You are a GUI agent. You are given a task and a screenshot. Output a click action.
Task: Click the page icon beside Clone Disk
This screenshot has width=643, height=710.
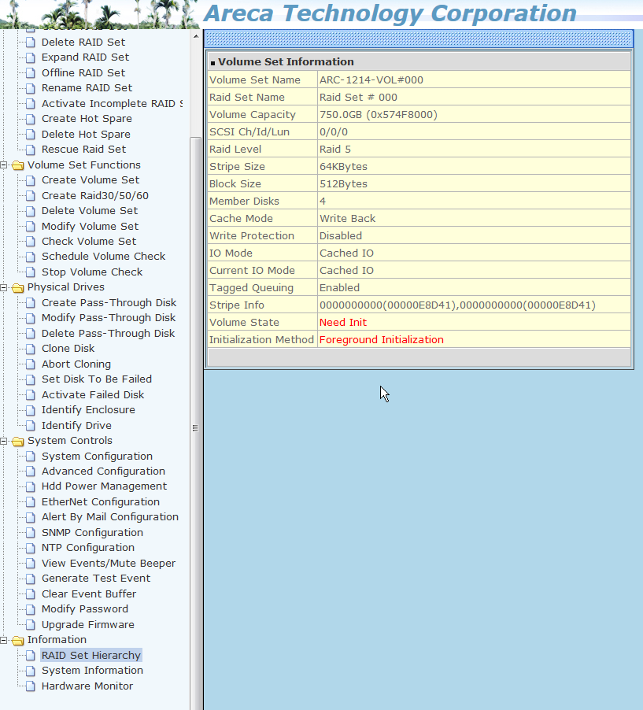click(31, 349)
